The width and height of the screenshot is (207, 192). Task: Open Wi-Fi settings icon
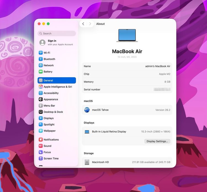[41, 53]
